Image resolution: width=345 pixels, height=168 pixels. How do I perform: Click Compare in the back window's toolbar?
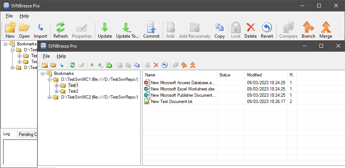click(x=289, y=30)
